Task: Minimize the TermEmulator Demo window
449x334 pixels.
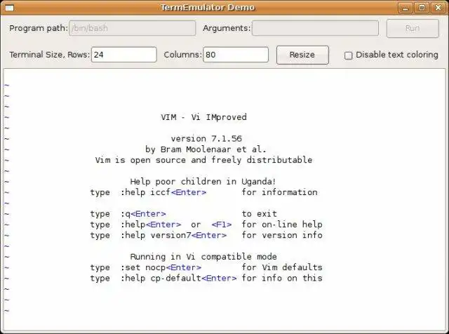Action: 406,8
